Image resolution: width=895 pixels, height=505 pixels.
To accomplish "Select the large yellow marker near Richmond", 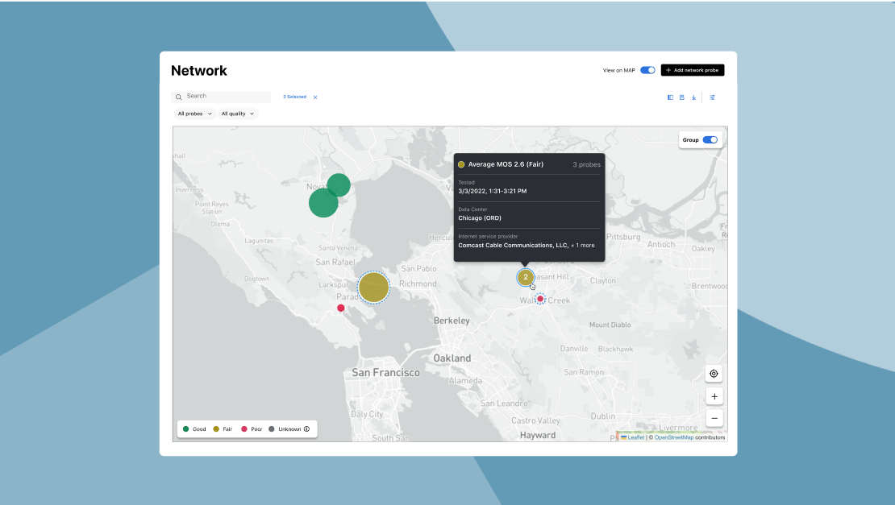I will [x=373, y=287].
